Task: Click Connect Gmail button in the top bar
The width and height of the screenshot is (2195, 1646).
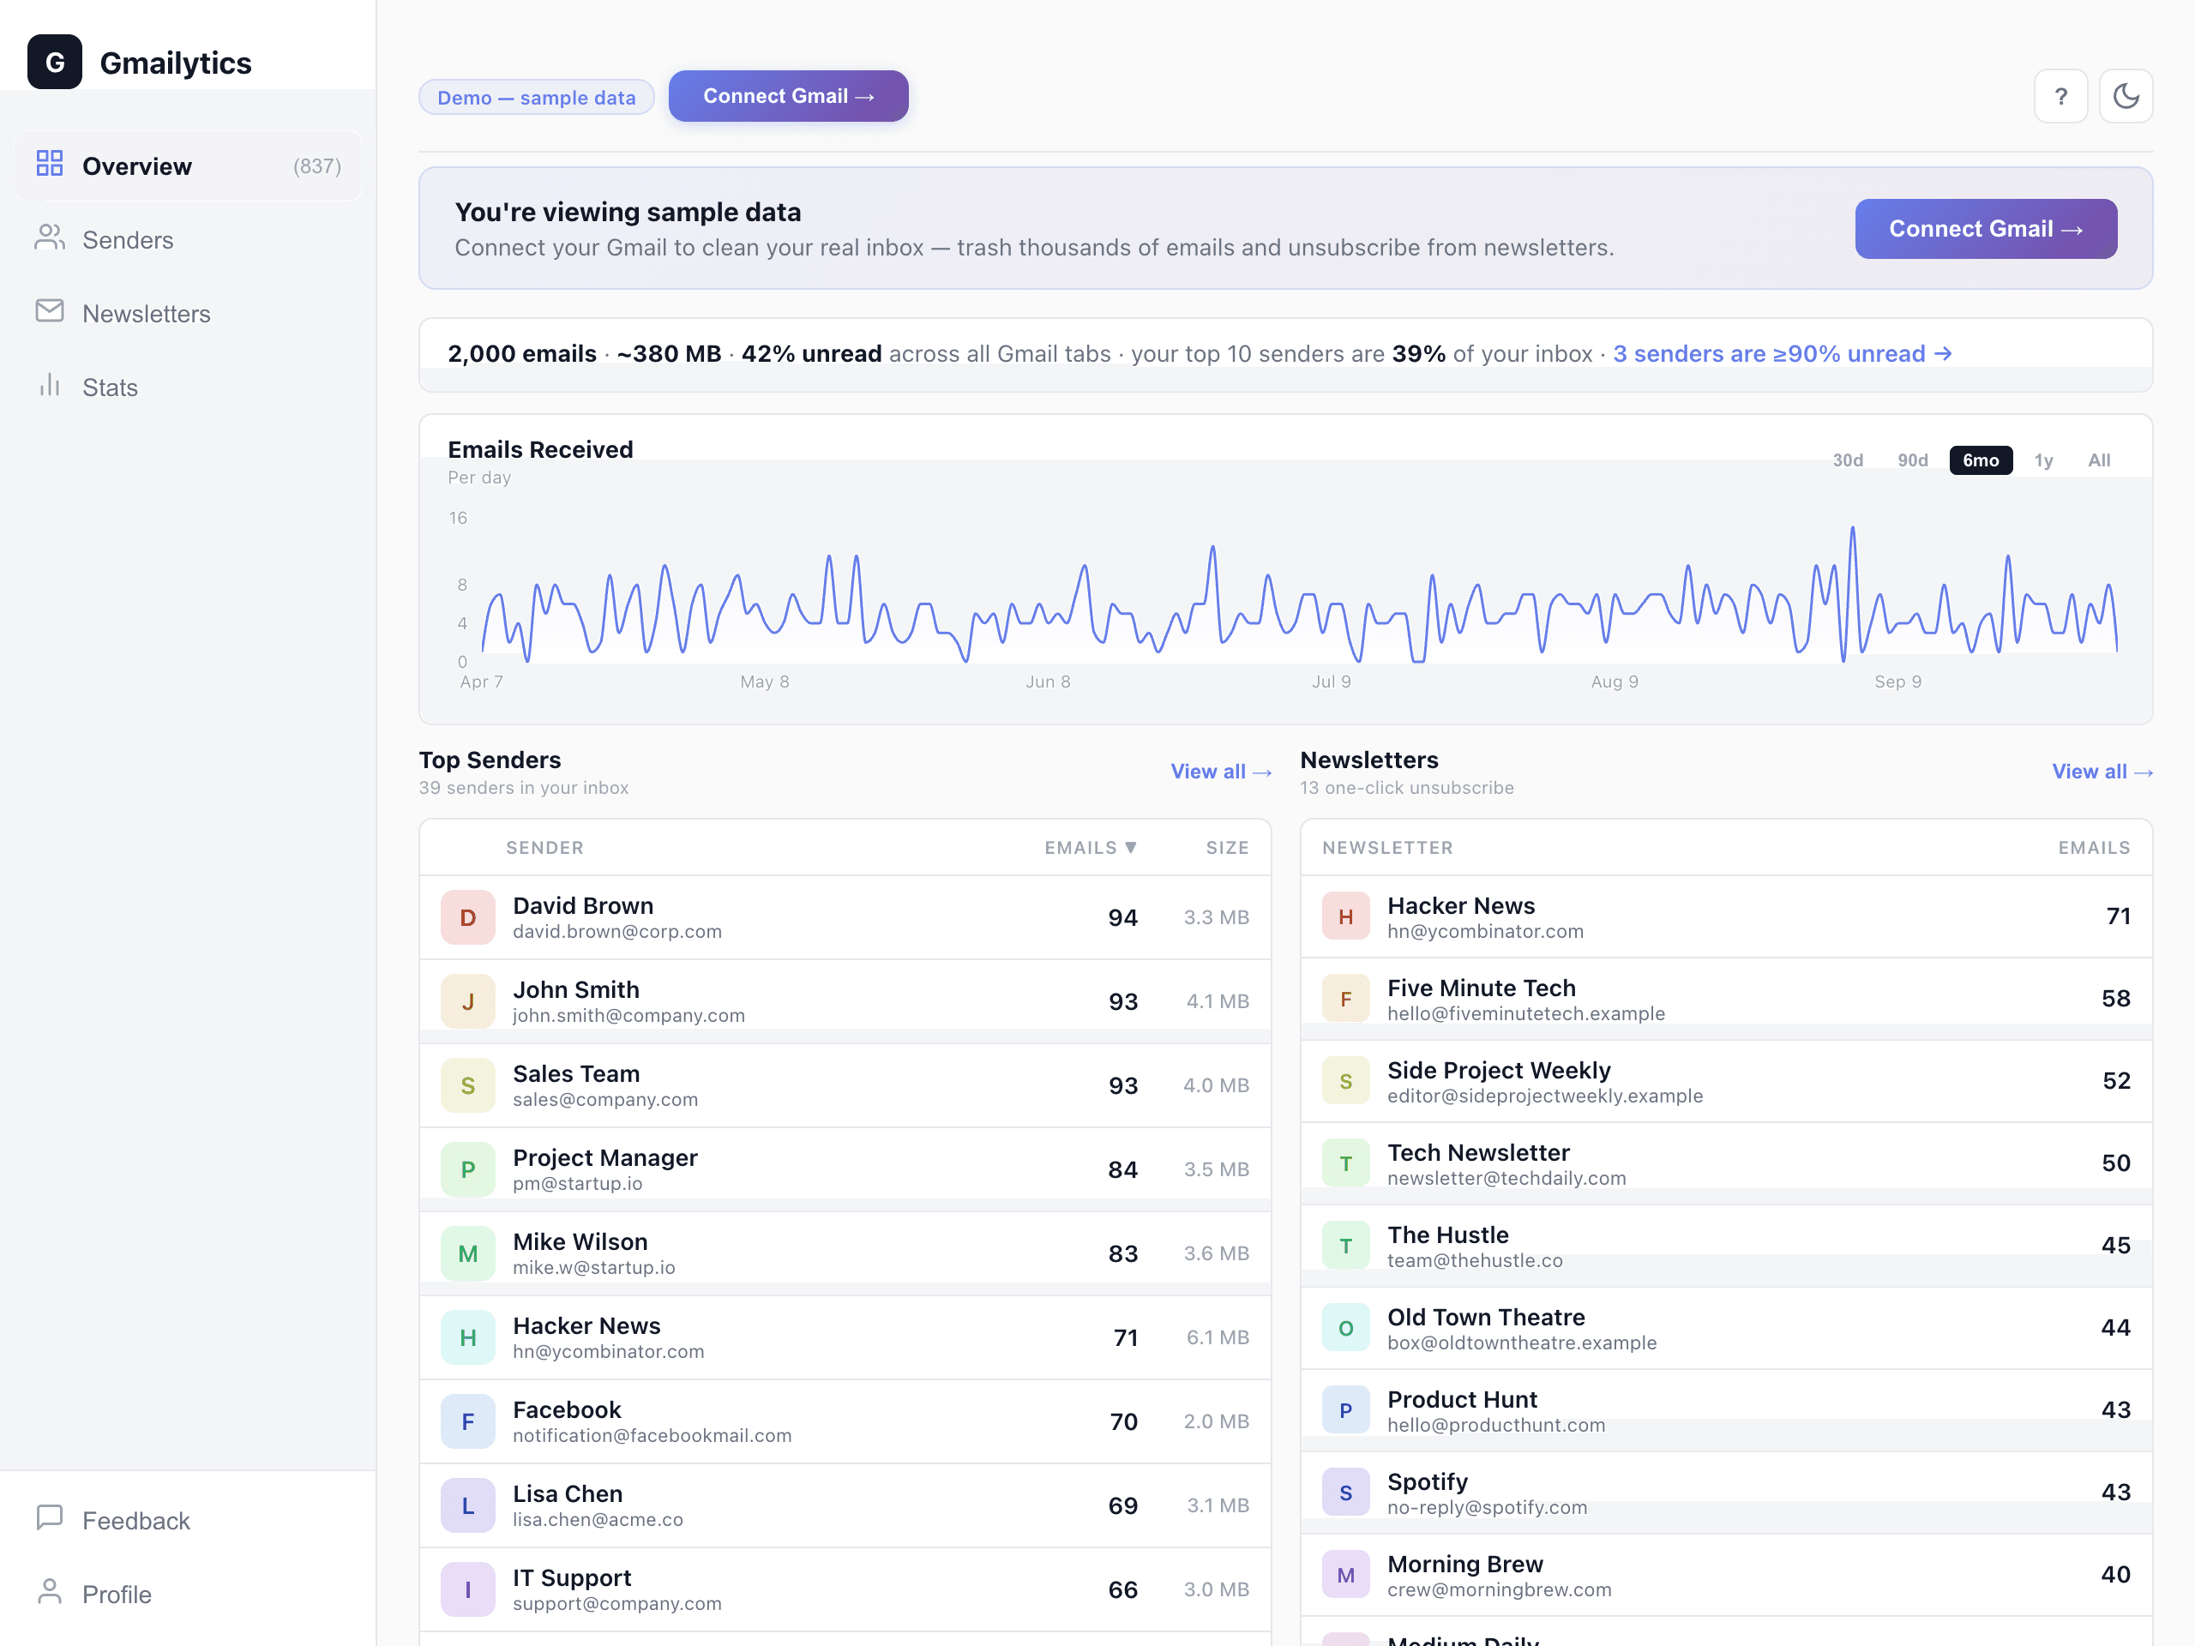Action: click(x=788, y=96)
